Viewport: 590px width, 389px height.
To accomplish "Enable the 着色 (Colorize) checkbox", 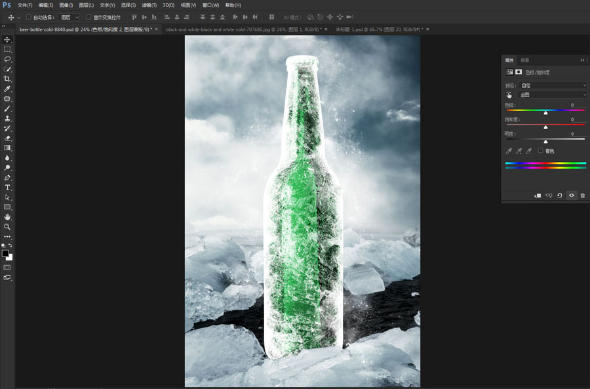I will click(x=540, y=150).
